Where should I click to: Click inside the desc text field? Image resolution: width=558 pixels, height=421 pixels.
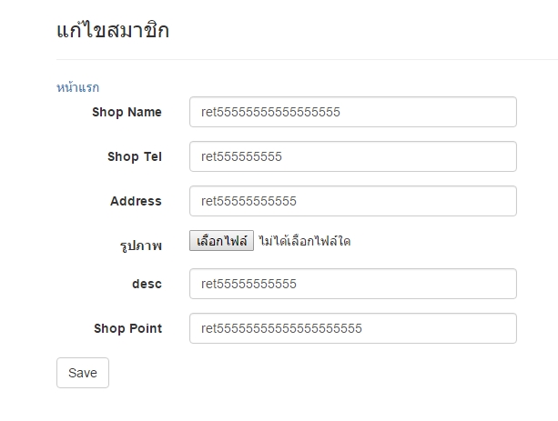click(x=352, y=284)
